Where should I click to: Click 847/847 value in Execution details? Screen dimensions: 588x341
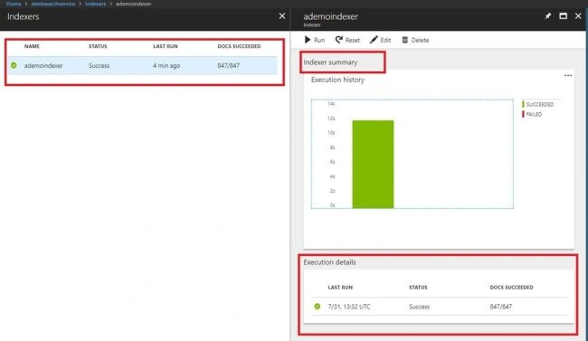pyautogui.click(x=500, y=307)
